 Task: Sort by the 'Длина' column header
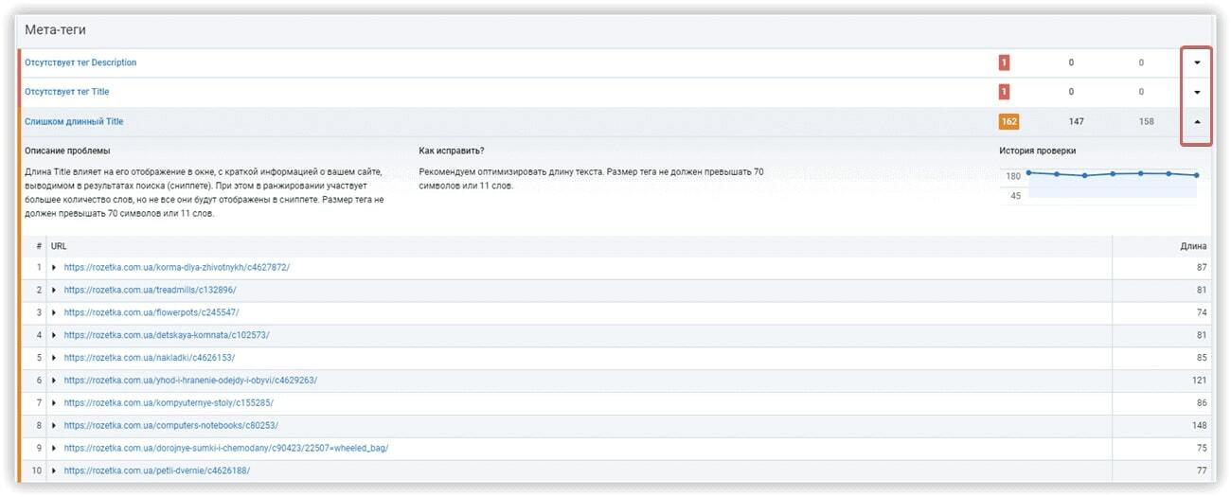click(1193, 246)
